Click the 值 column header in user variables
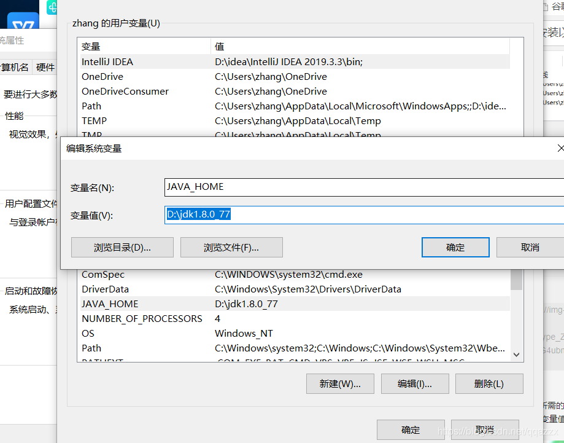The width and height of the screenshot is (564, 443). 360,47
